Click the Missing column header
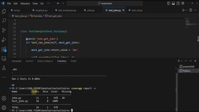 click(x=67, y=91)
